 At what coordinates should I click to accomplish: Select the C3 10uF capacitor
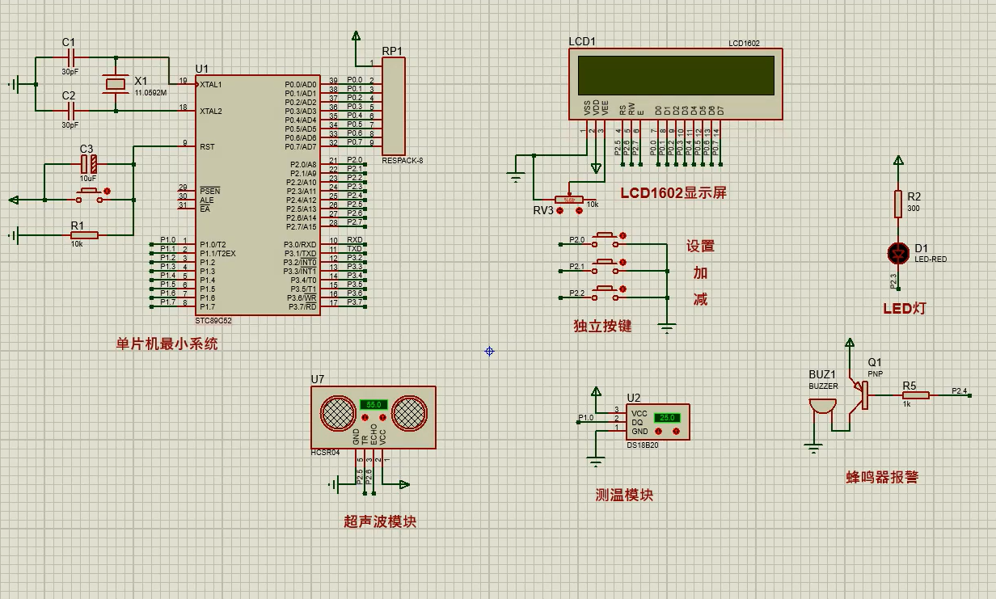tap(87, 164)
